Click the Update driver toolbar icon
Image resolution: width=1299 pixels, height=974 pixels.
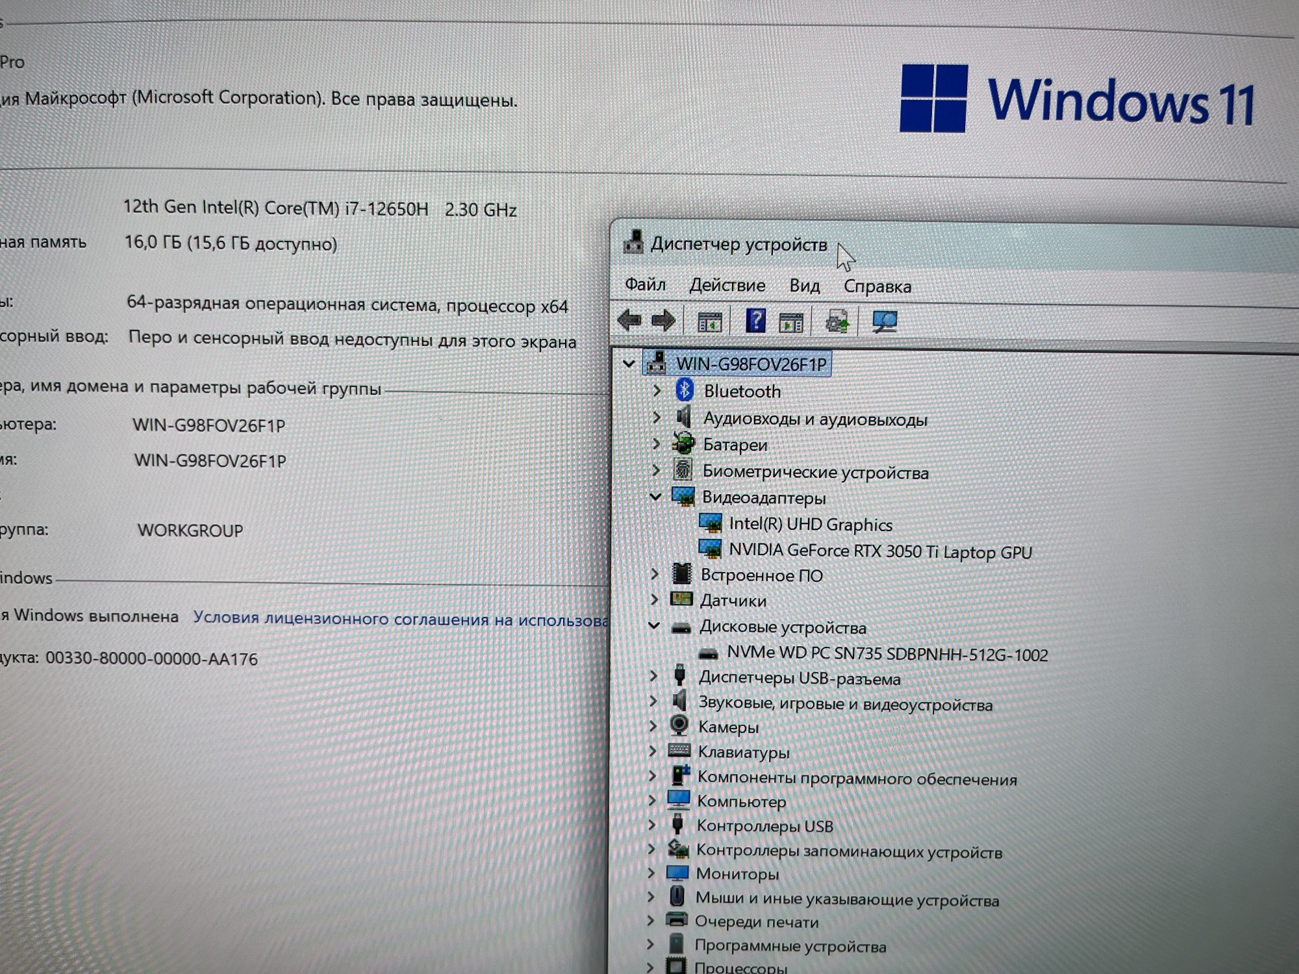pos(837,322)
